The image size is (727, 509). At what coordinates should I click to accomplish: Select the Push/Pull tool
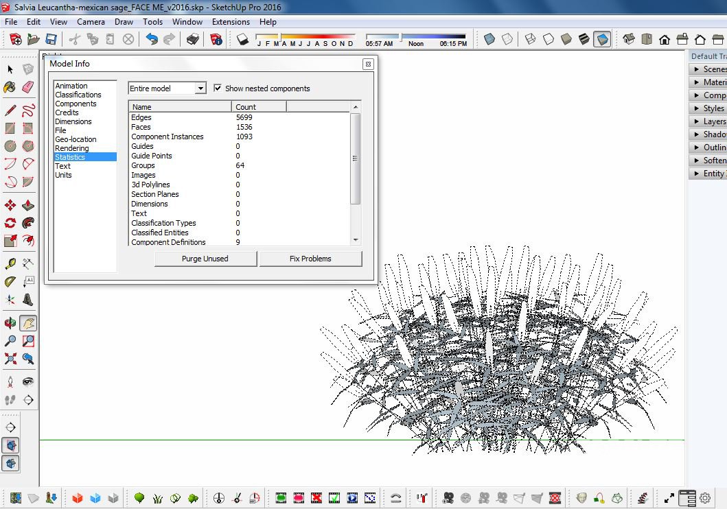(27, 204)
